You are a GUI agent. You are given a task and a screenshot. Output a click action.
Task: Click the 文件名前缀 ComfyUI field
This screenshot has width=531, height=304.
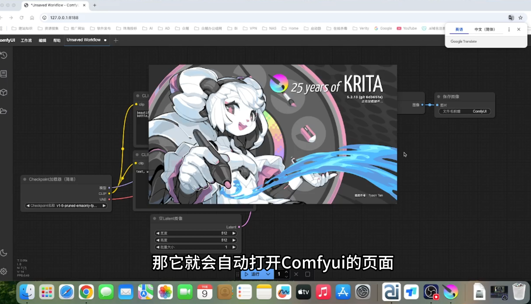coord(465,111)
